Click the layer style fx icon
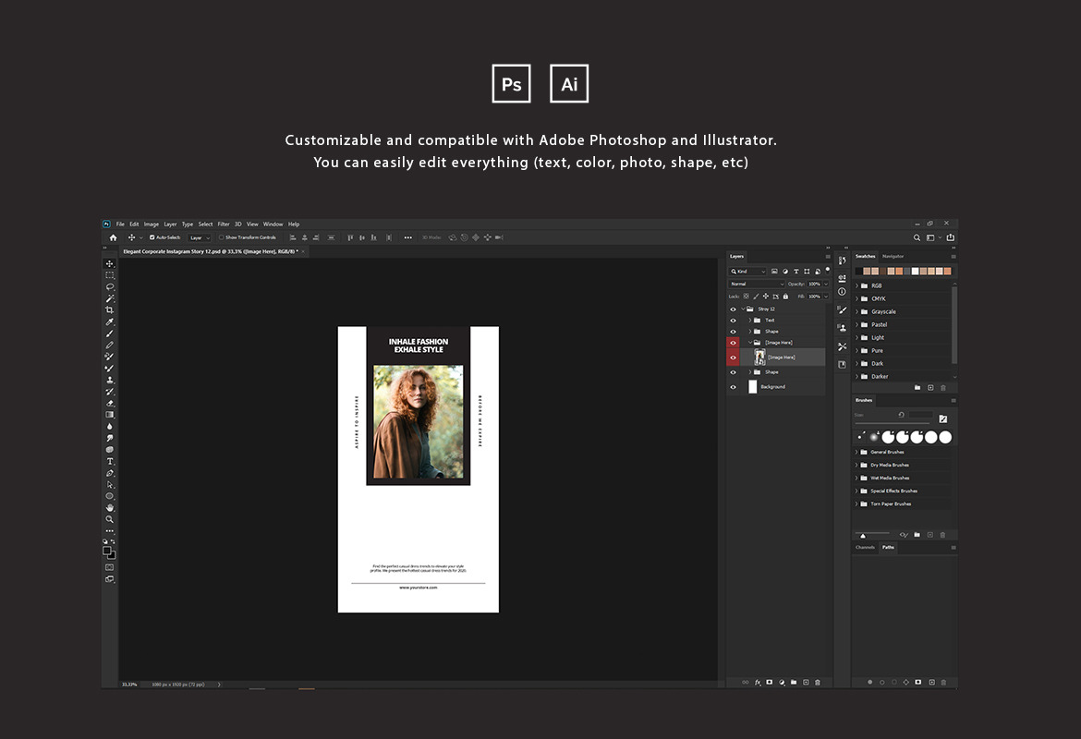 tap(758, 682)
